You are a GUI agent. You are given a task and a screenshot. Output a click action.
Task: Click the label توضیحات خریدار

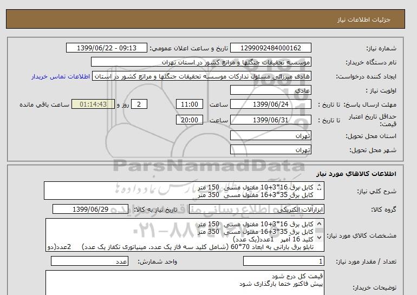click(x=374, y=287)
